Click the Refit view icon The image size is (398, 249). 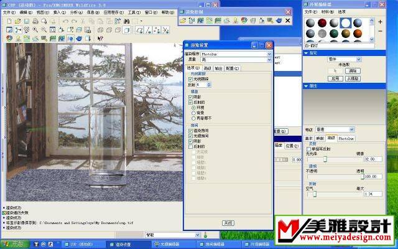pyautogui.click(x=52, y=30)
